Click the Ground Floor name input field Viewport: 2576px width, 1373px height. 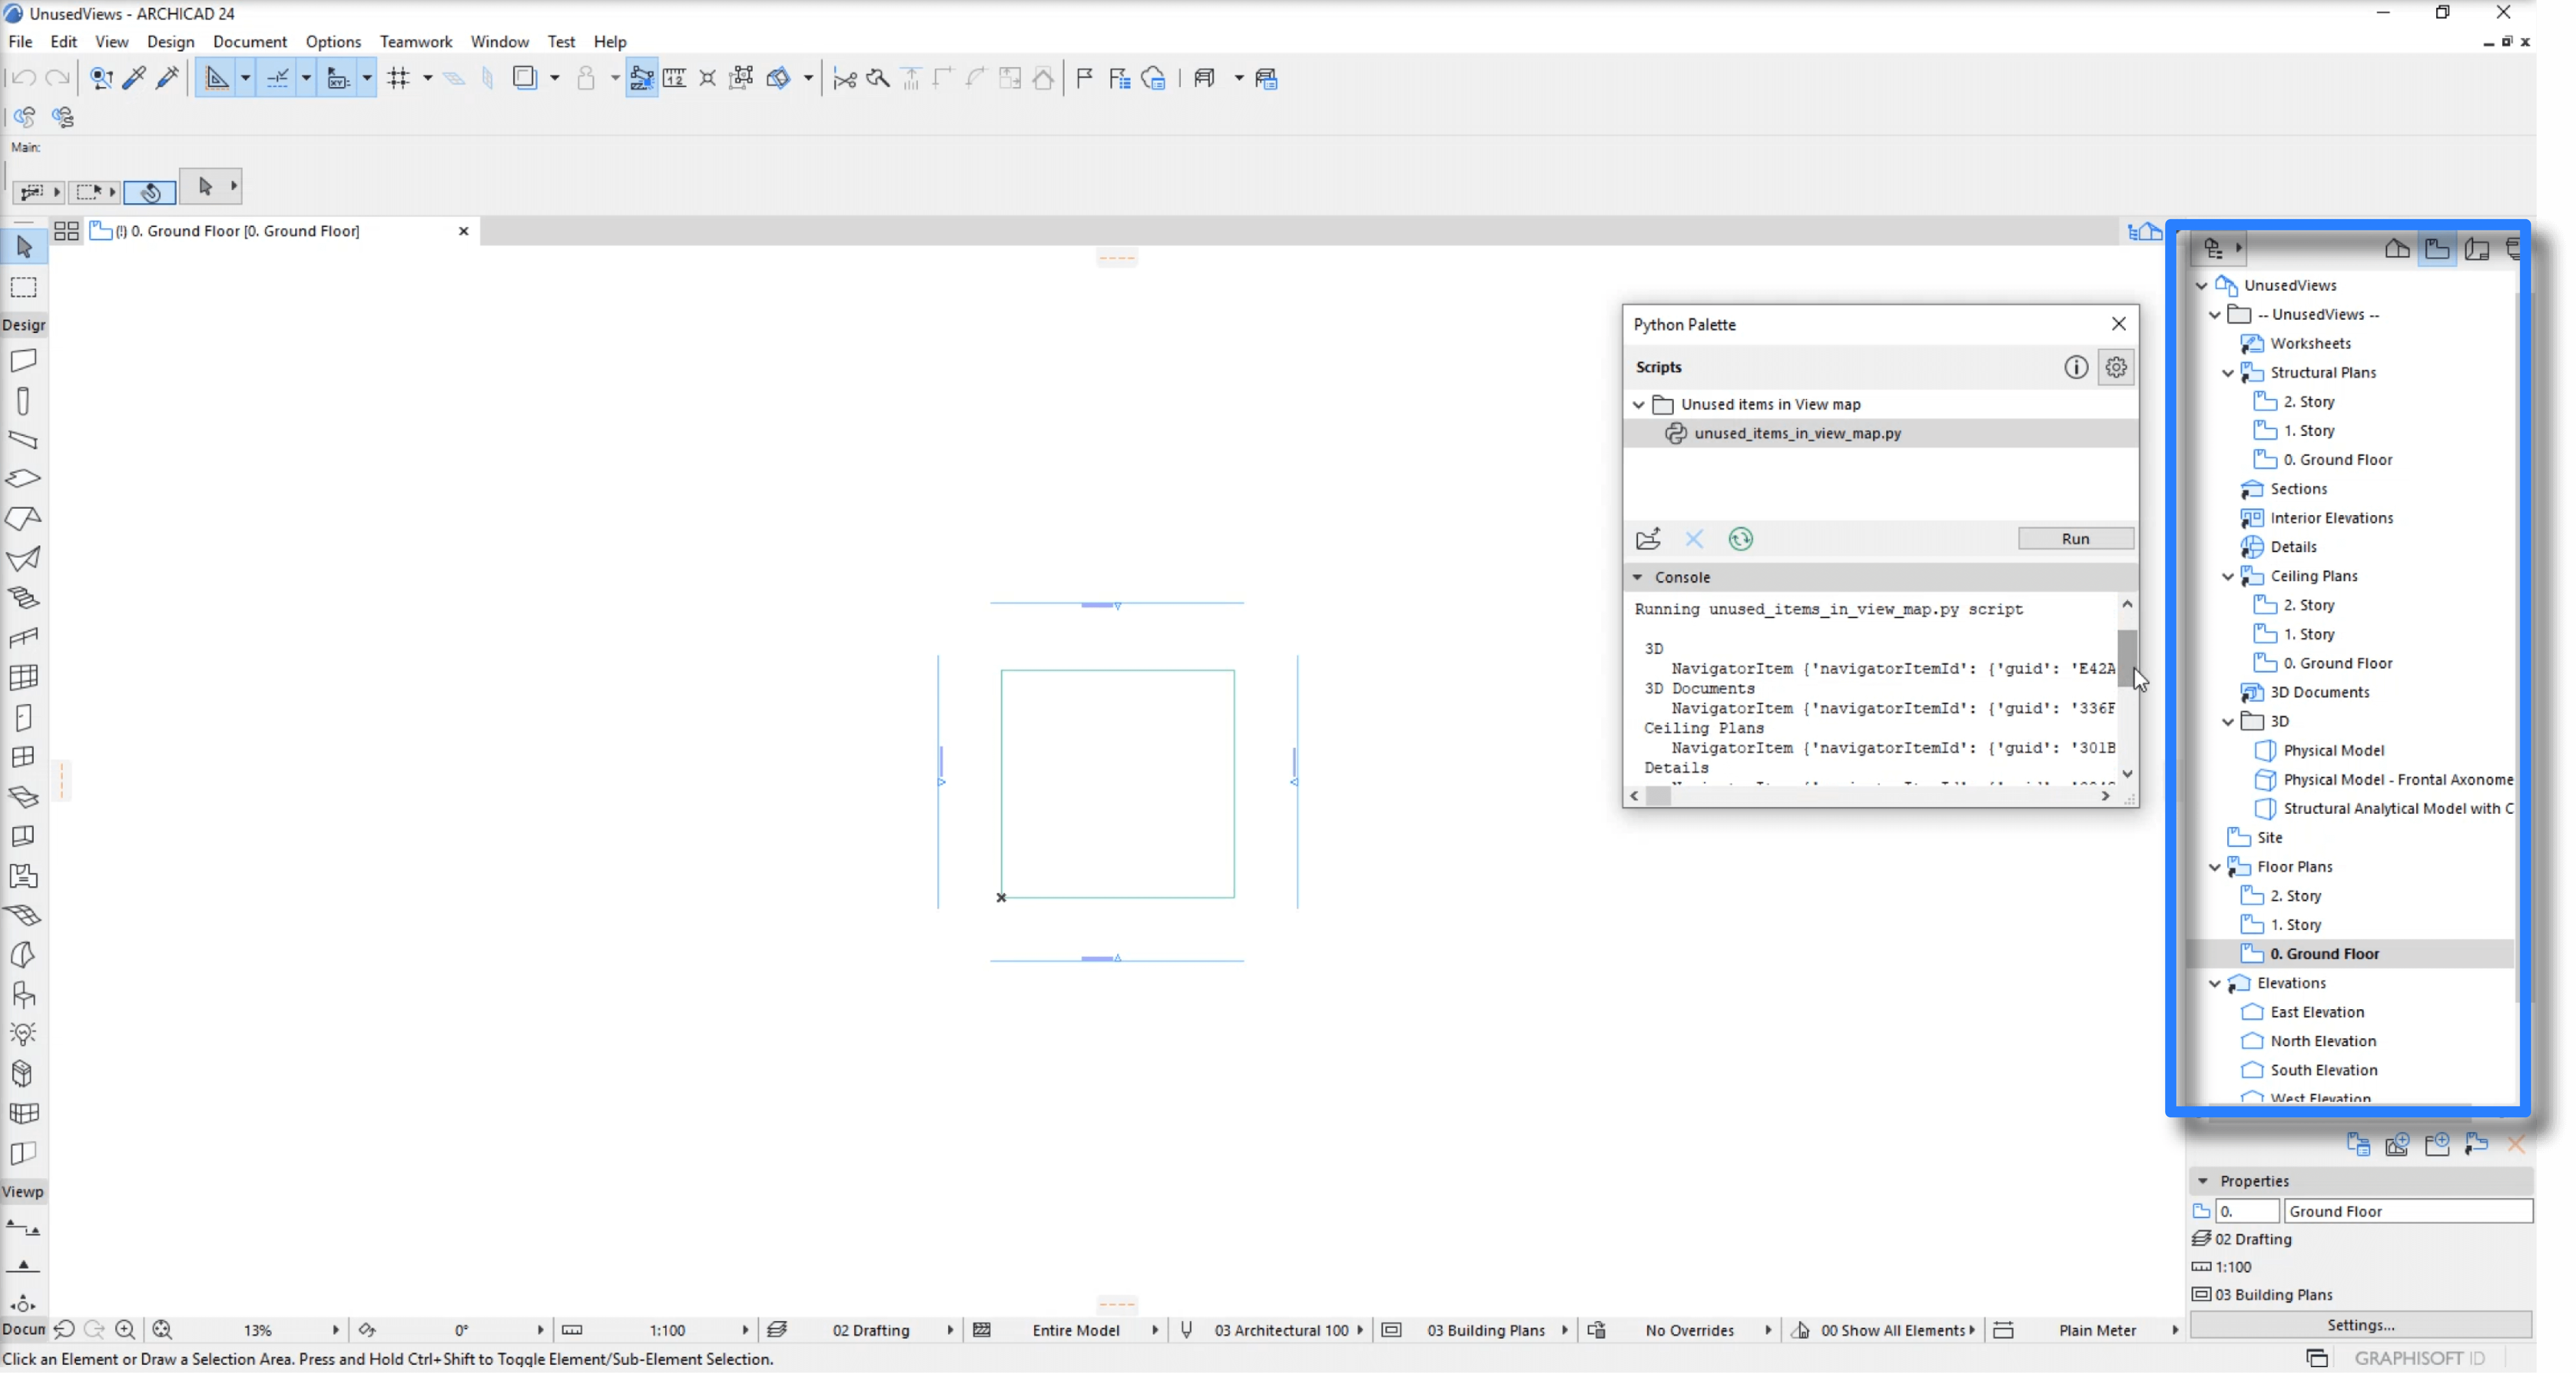coord(2407,1211)
